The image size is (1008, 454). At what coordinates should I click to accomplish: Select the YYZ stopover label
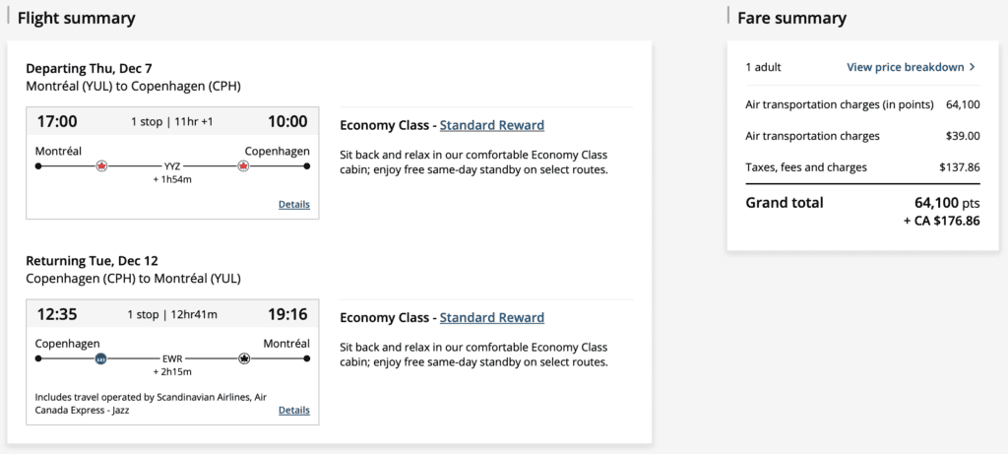coord(172,166)
